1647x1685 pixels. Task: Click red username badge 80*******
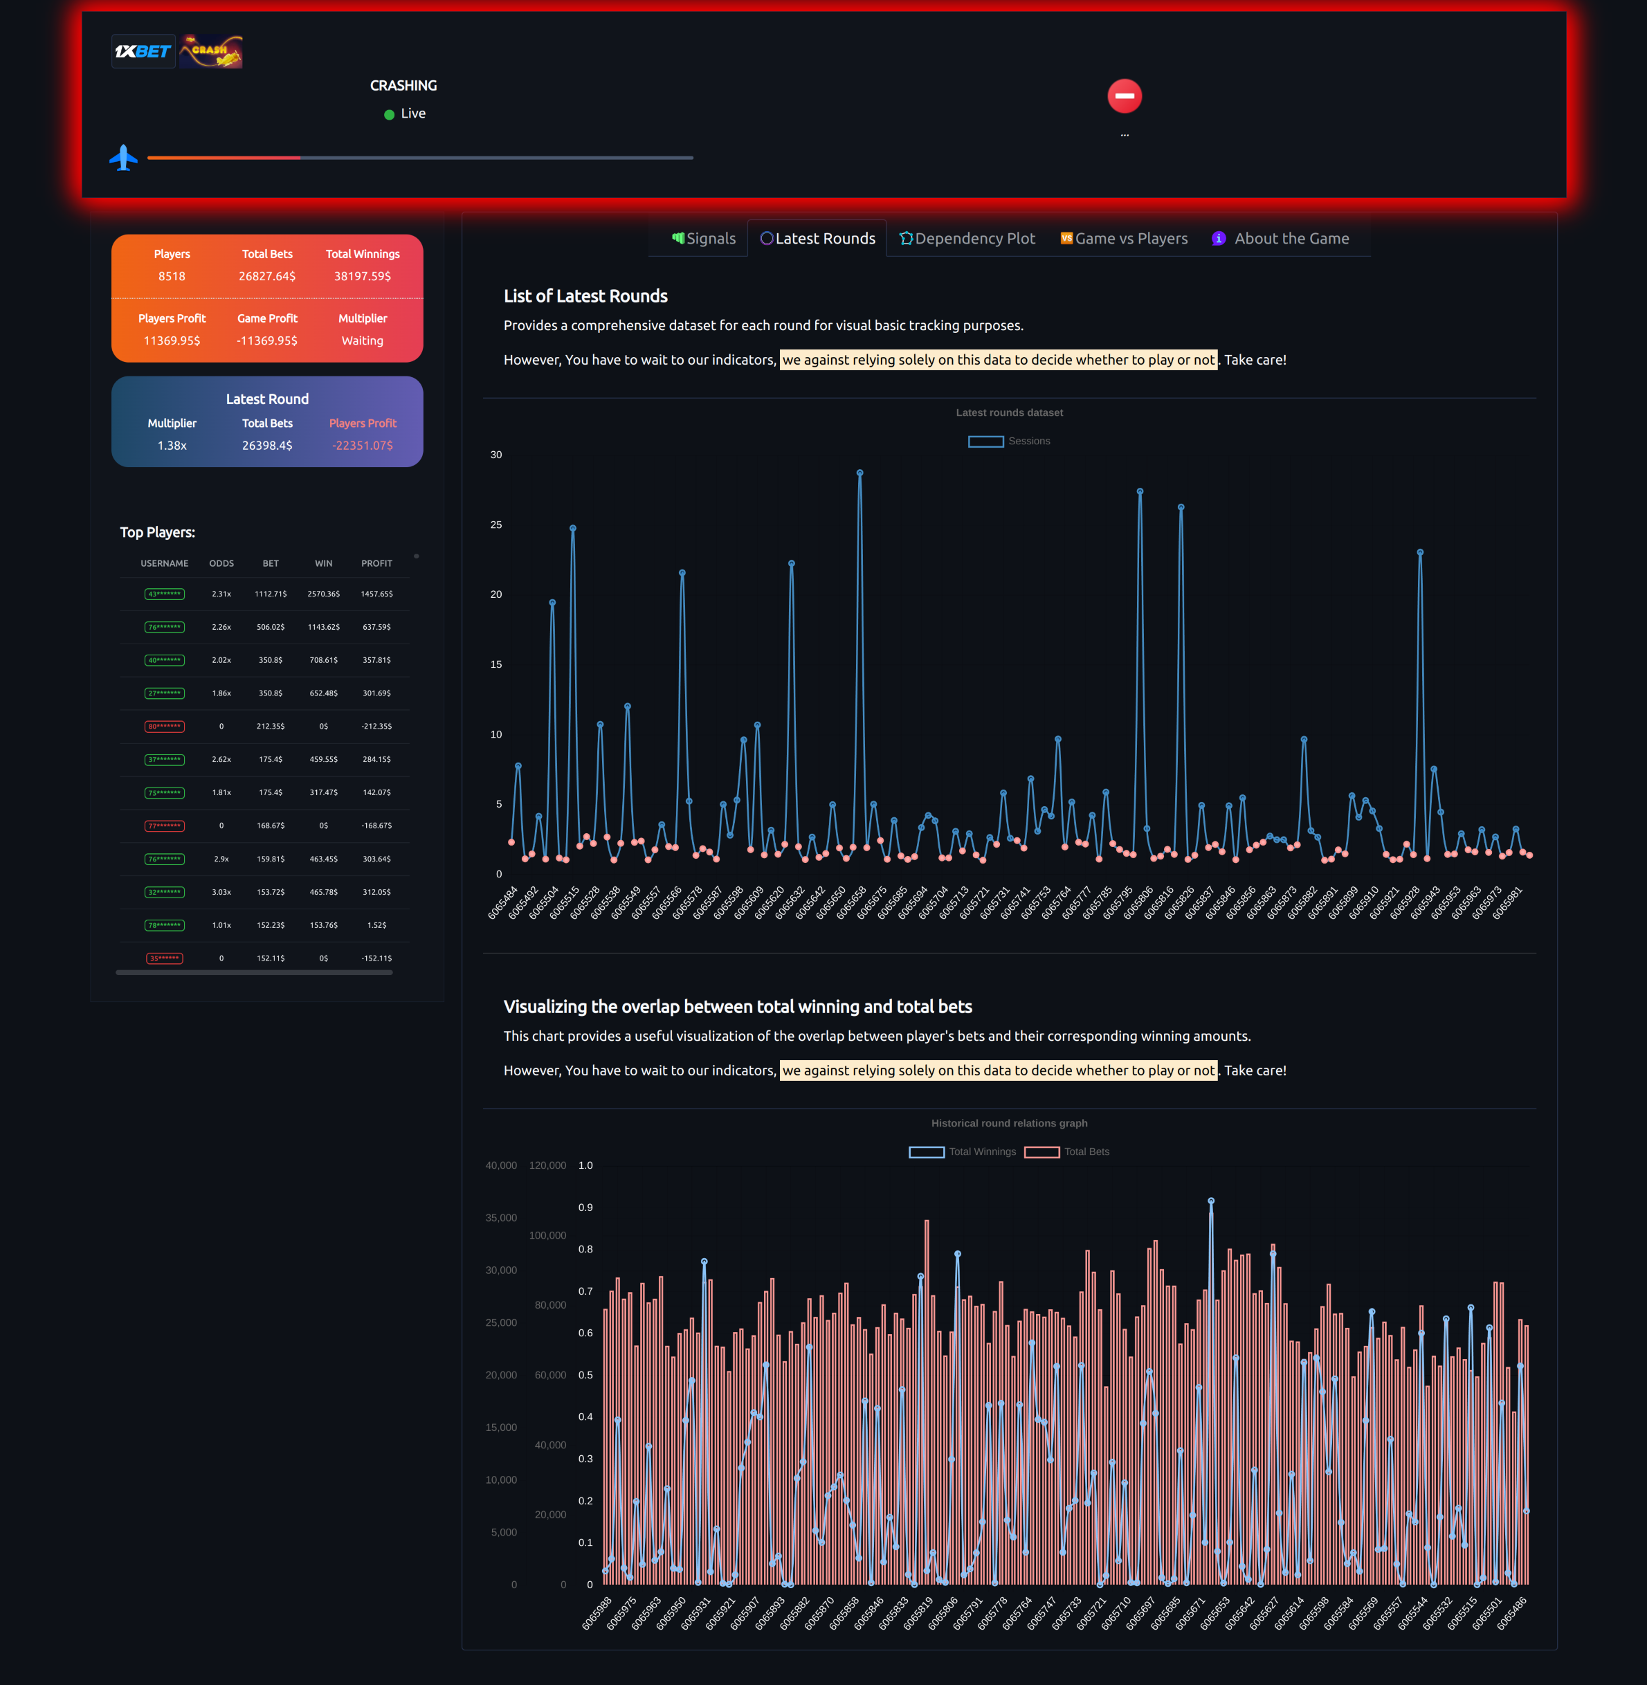point(165,727)
